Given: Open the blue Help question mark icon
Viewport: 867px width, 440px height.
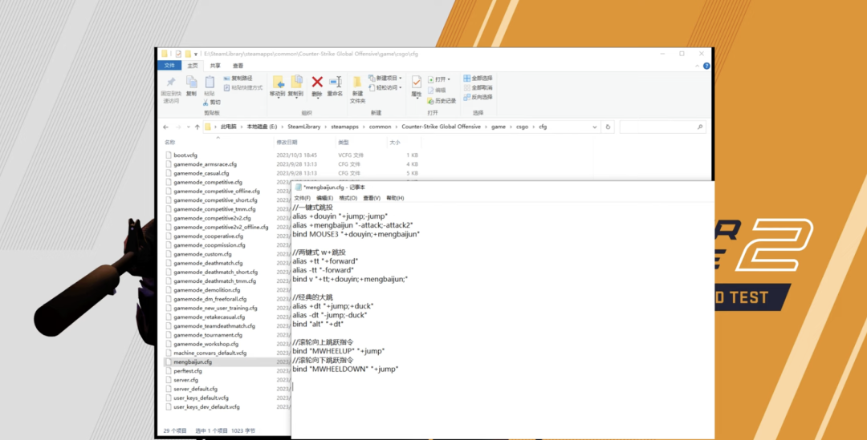Looking at the screenshot, I should click(x=706, y=66).
